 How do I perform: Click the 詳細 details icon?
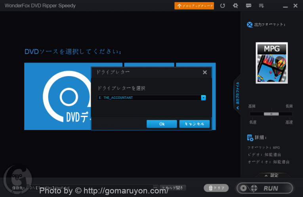click(x=250, y=138)
